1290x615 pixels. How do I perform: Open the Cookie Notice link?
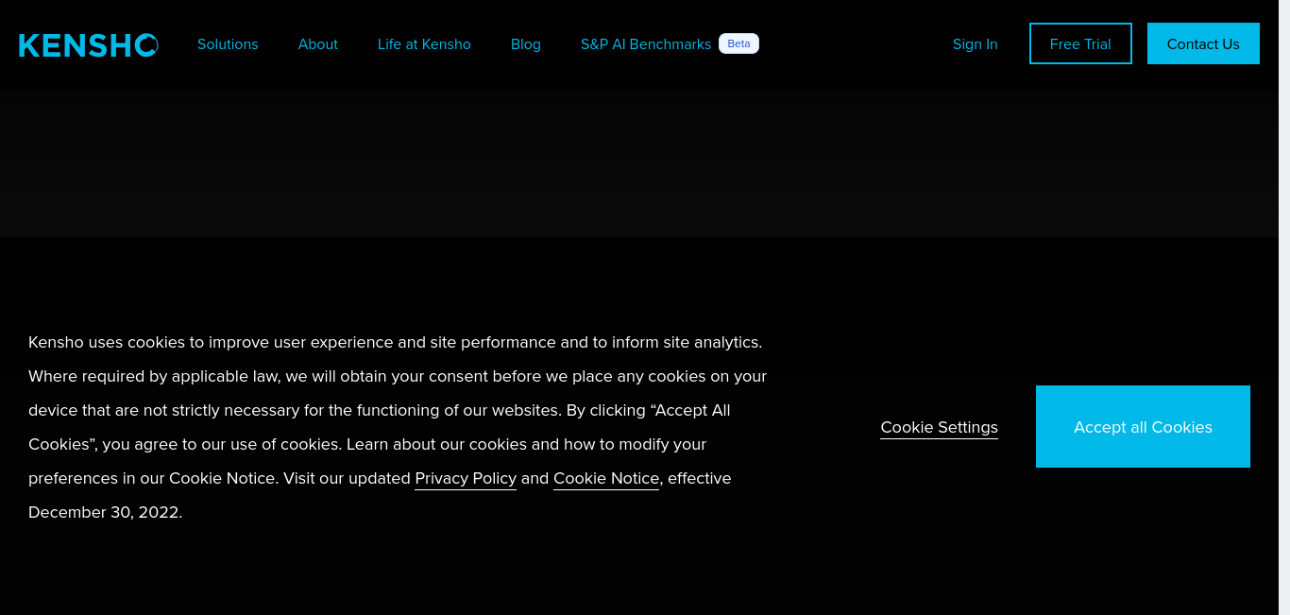[x=606, y=478]
